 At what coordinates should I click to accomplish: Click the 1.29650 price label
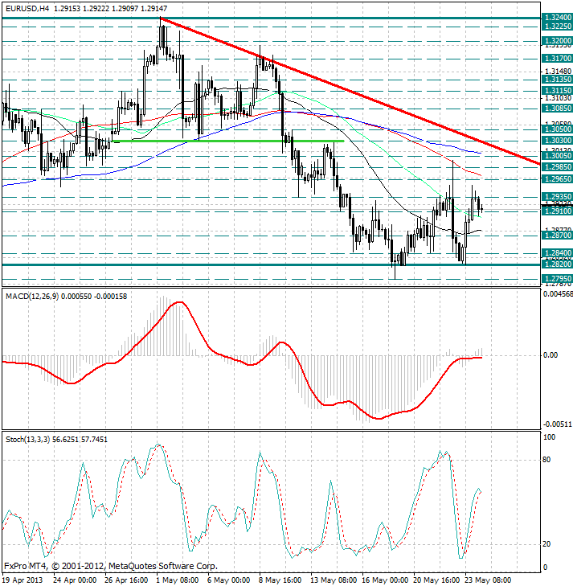pyautogui.click(x=557, y=179)
